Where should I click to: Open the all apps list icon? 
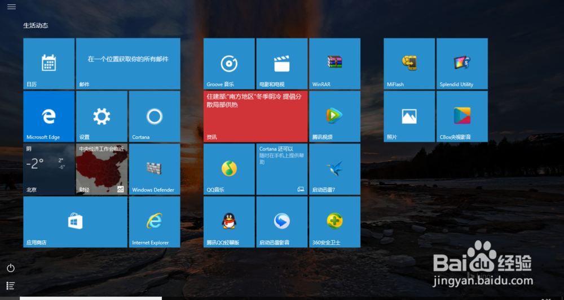point(11,285)
